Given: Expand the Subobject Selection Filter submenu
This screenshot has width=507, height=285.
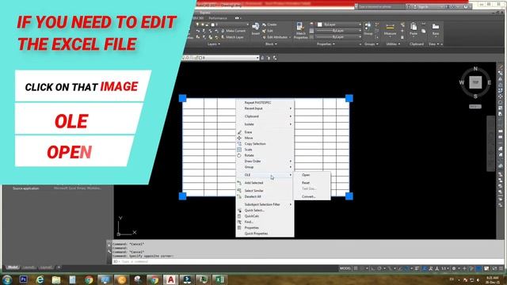Looking at the screenshot, I should coord(265,204).
